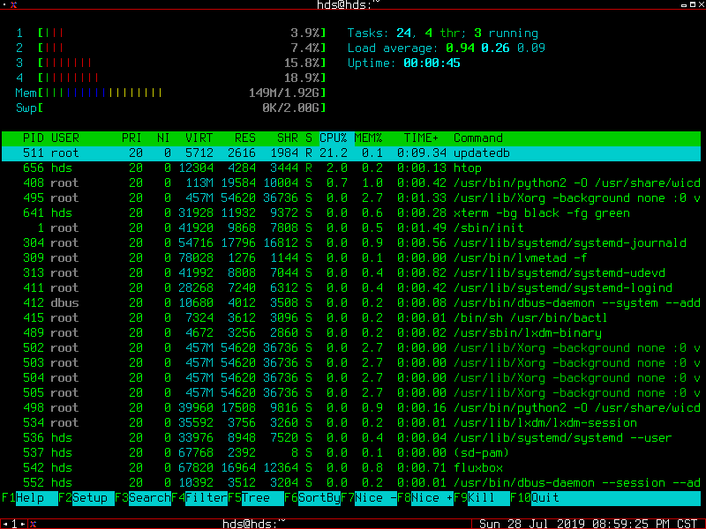Select the Xorg row with PID 495

click(351, 198)
